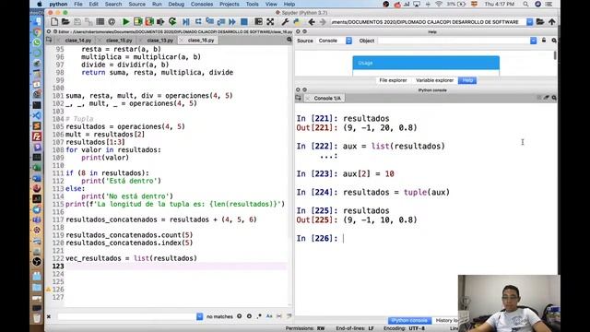
Task: Toggle fullscreen mode toolbar icon
Action: [x=270, y=22]
